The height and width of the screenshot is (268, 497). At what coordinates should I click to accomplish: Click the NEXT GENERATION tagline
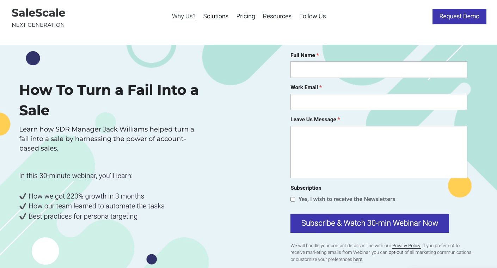point(38,25)
